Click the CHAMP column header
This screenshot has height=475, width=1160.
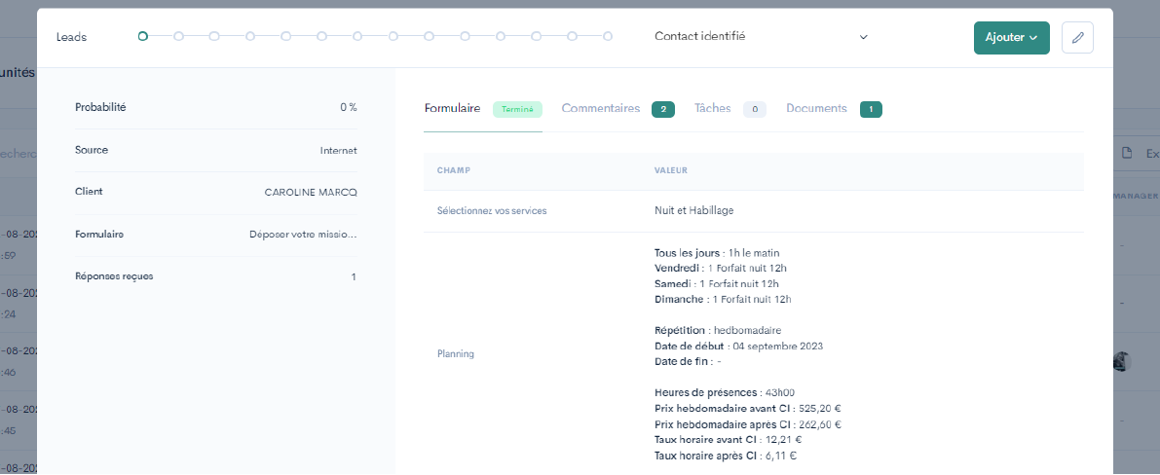tap(454, 170)
